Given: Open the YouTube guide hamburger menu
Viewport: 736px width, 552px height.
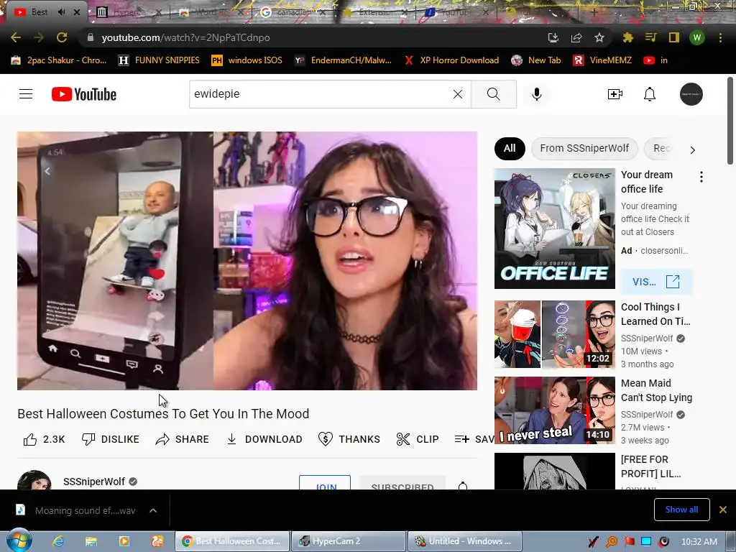Looking at the screenshot, I should tap(26, 94).
